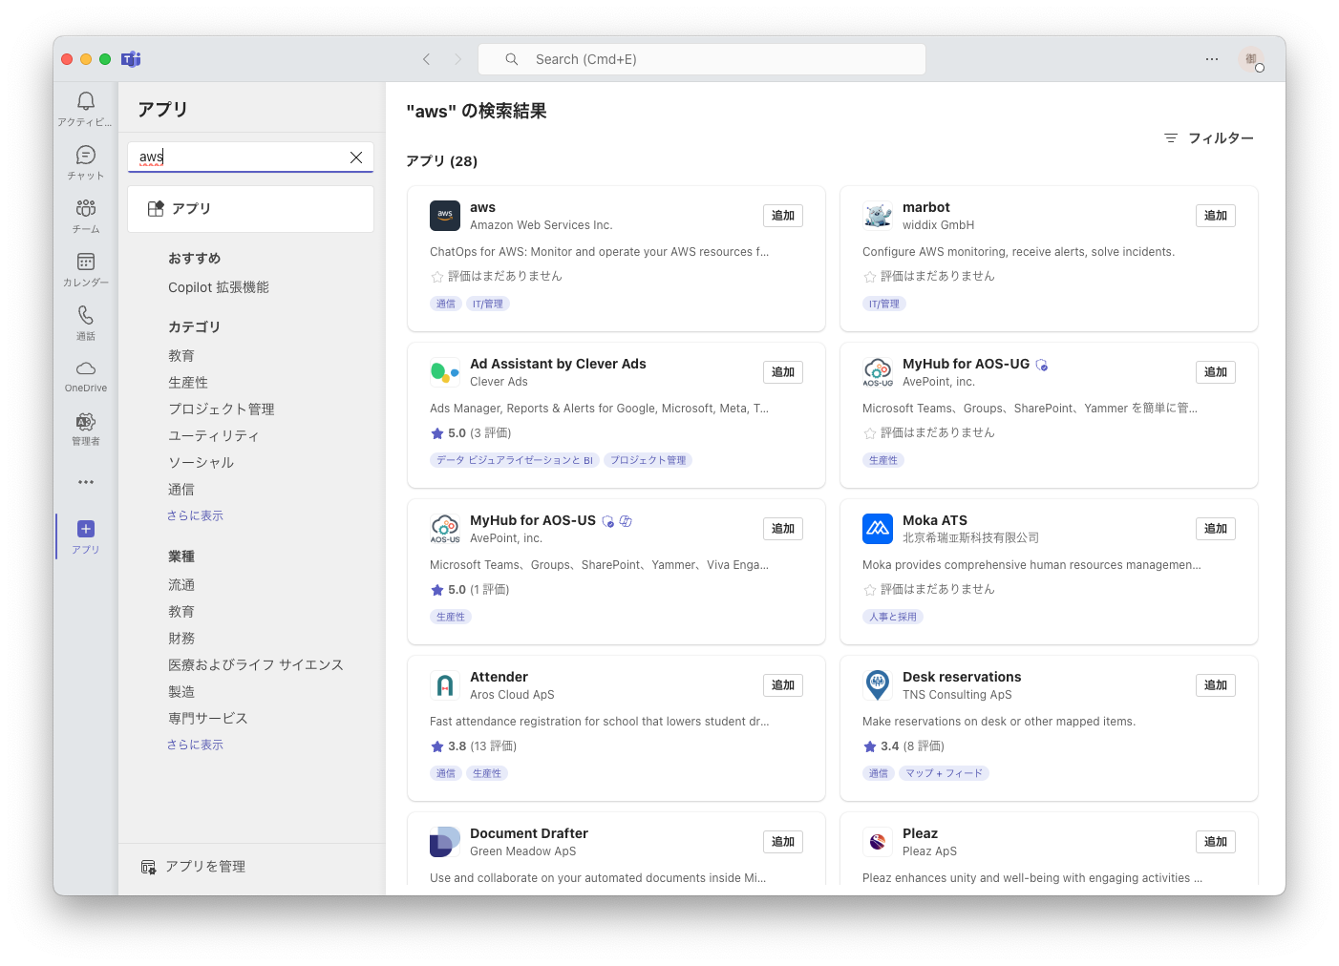Screen dimensions: 1339x966
Task: Add Ad Assistant by Clever Ads with 追加
Action: click(x=783, y=372)
